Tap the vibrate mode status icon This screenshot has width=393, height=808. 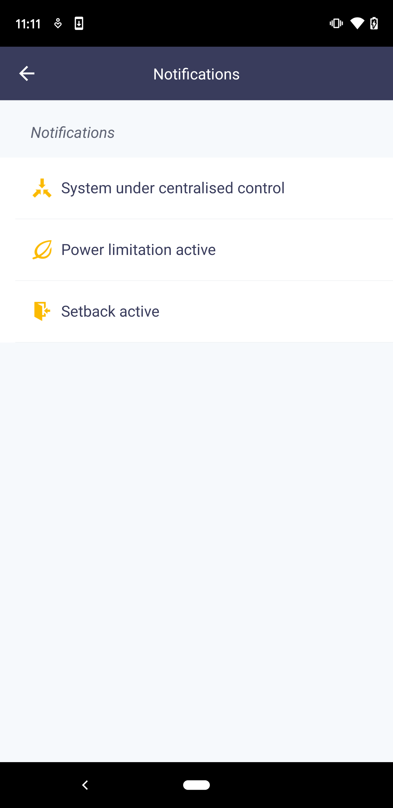tap(336, 23)
